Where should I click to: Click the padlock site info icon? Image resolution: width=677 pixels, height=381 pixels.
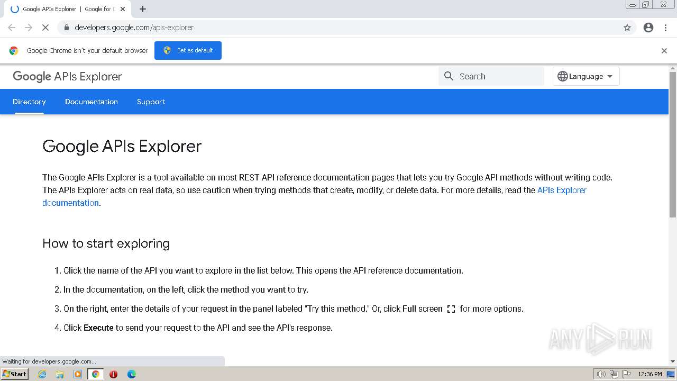(66, 28)
